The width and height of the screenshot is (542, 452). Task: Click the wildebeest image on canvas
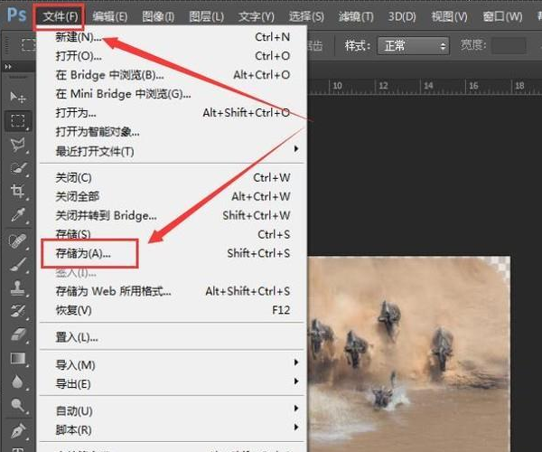point(408,354)
